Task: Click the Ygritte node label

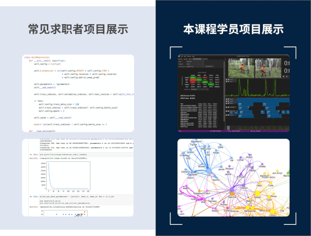Action: coord(193,144)
